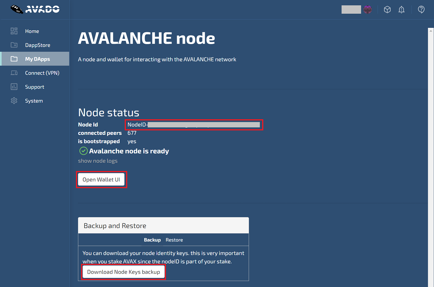The height and width of the screenshot is (287, 434).
Task: Open Connect (VPN) menu item
Action: 42,73
